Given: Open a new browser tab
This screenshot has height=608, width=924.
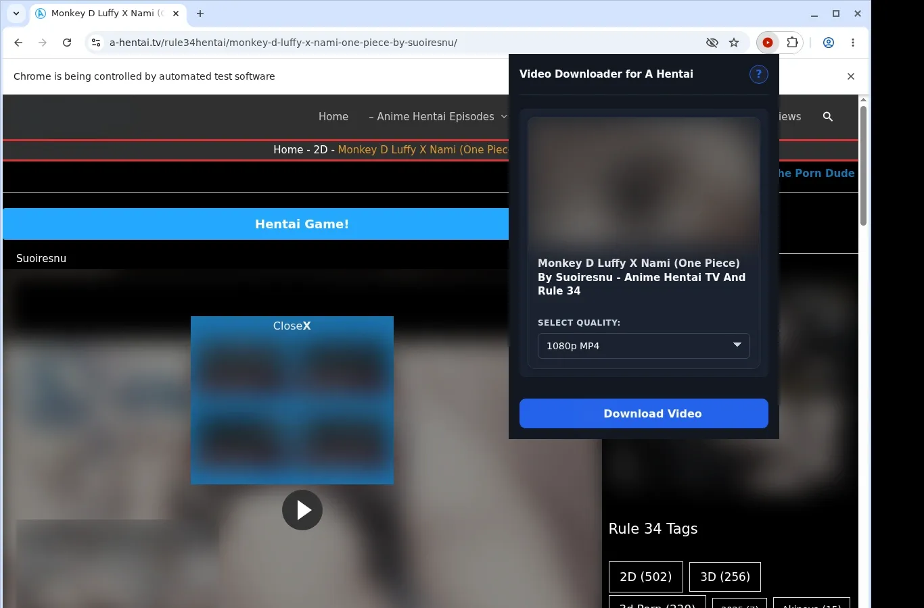Looking at the screenshot, I should tap(200, 14).
